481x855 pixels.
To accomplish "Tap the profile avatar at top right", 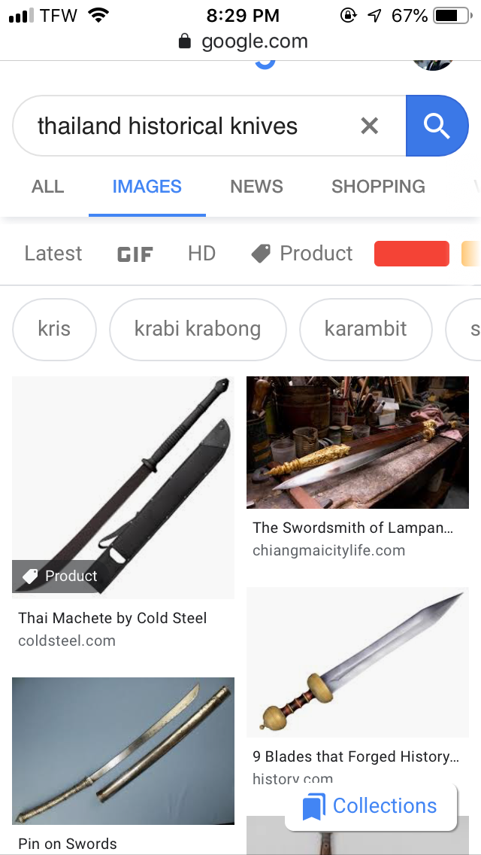I will tap(433, 65).
